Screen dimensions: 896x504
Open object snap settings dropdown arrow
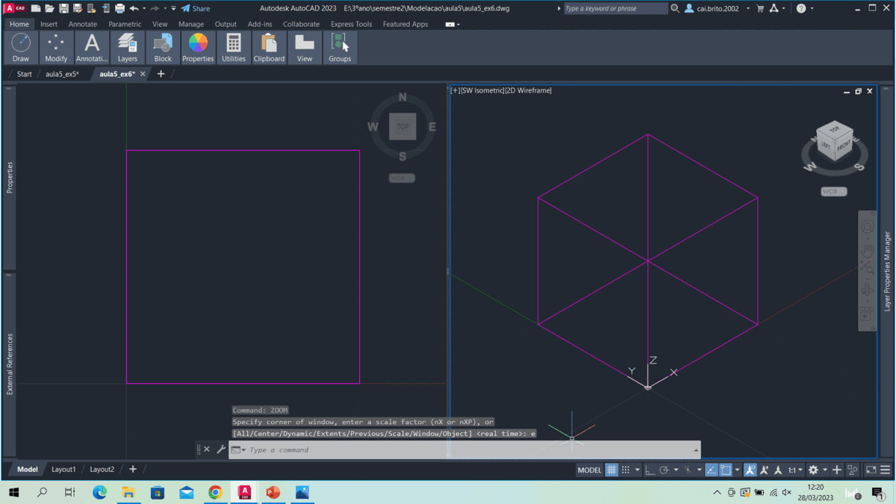click(737, 470)
